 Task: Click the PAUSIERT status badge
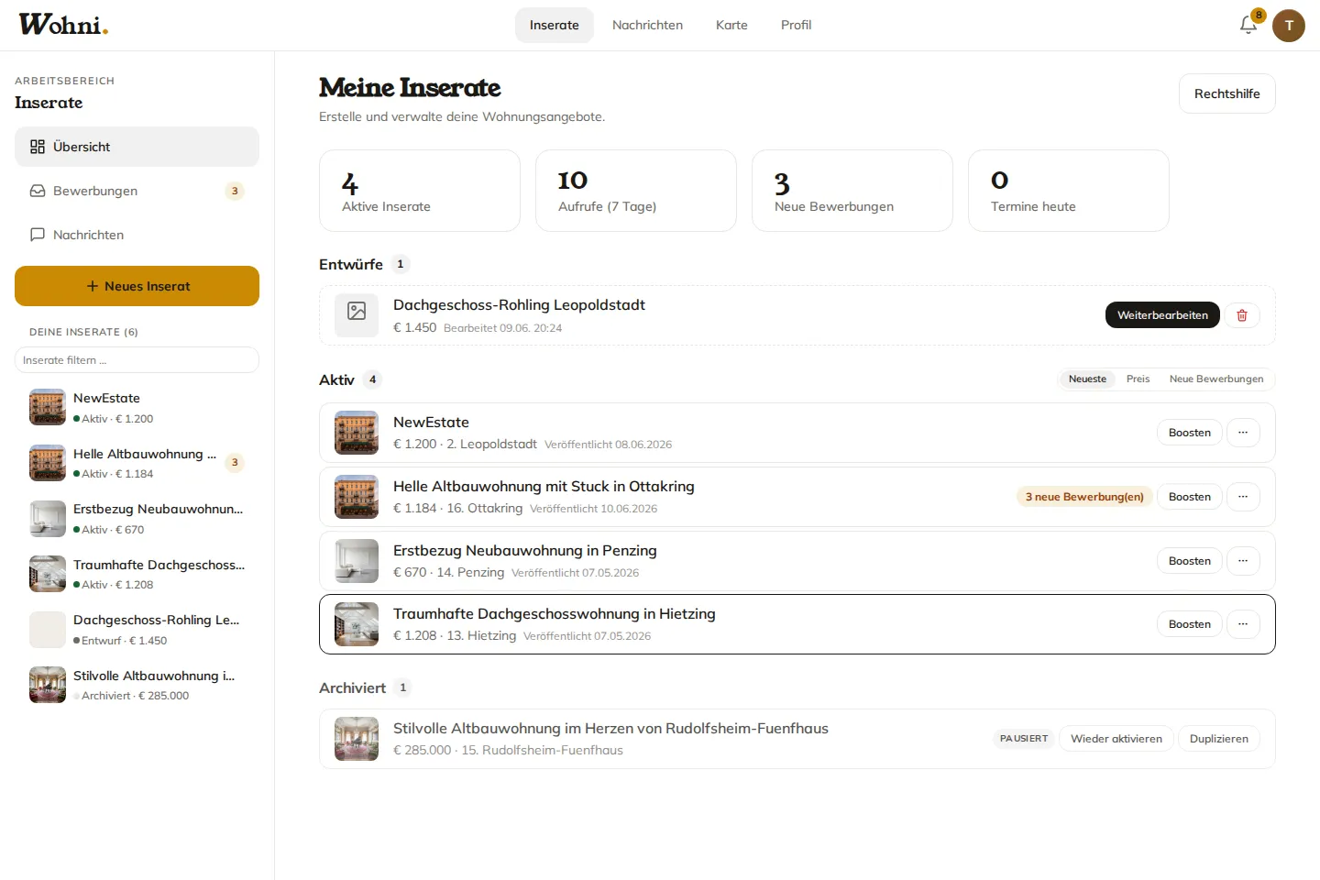tap(1024, 739)
